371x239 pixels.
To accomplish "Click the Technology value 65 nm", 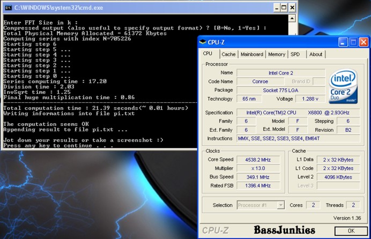I will click(x=249, y=99).
